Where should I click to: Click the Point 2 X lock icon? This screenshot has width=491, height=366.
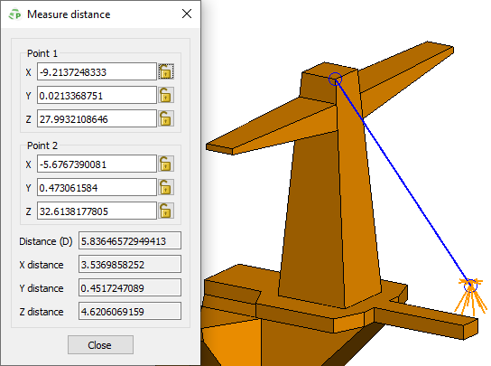(x=166, y=164)
